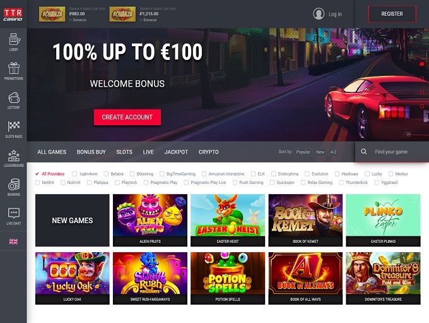This screenshot has height=323, width=429.
Task: Switch to the Bonus Buy tab
Action: 91,152
